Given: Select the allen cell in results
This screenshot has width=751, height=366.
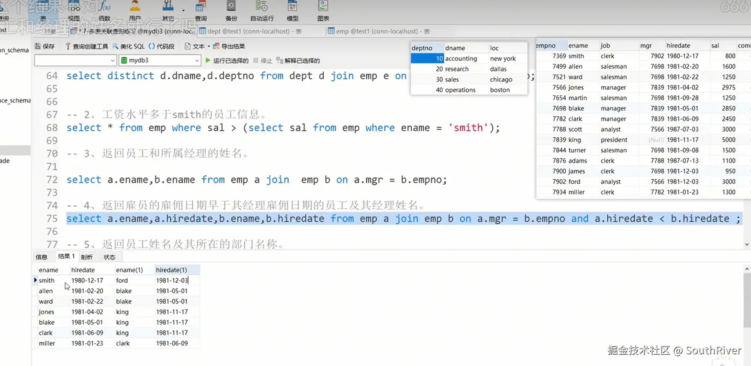Looking at the screenshot, I should pos(53,291).
